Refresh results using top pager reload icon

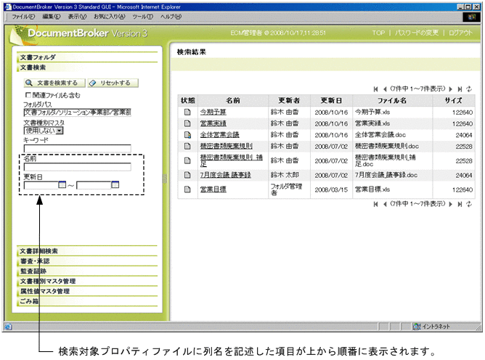(x=470, y=89)
